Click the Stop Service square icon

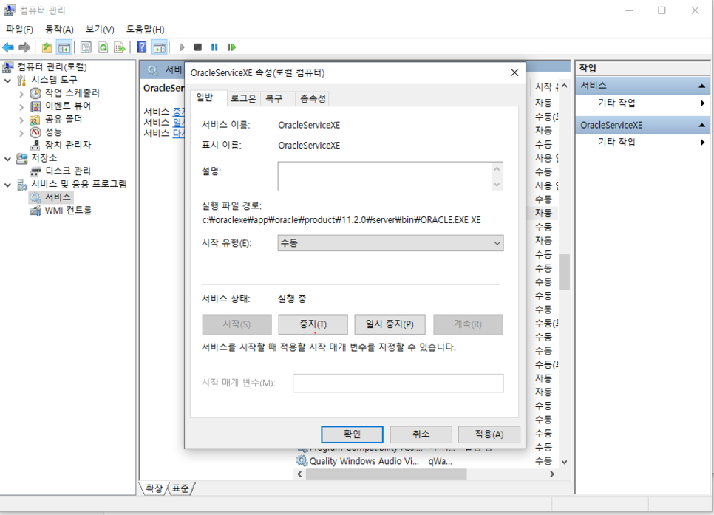pos(197,47)
